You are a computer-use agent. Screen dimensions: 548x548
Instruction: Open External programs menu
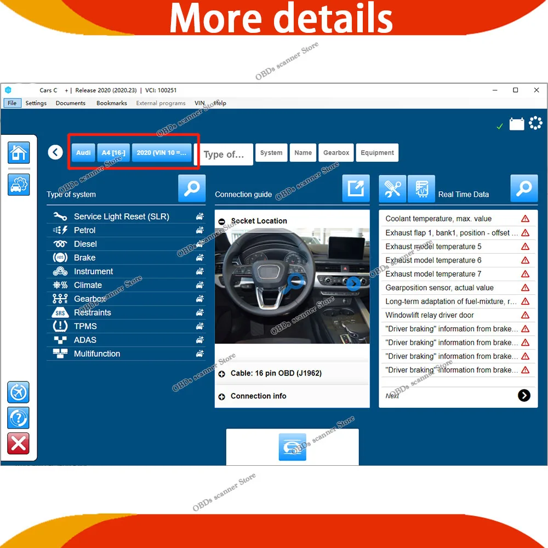pyautogui.click(x=161, y=103)
